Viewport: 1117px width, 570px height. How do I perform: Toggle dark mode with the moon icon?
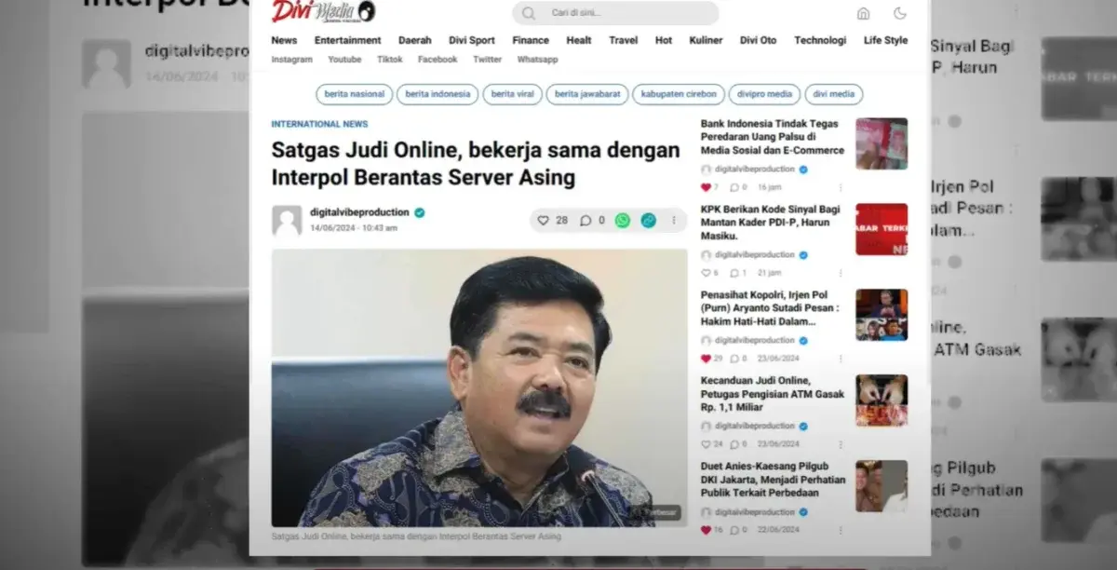pyautogui.click(x=898, y=13)
